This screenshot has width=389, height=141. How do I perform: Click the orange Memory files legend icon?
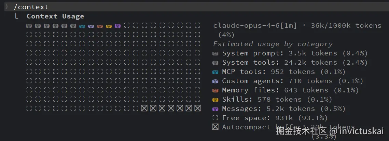pyautogui.click(x=216, y=90)
